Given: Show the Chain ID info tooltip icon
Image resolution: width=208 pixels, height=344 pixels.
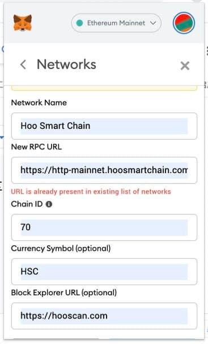Looking at the screenshot, I should (49, 204).
